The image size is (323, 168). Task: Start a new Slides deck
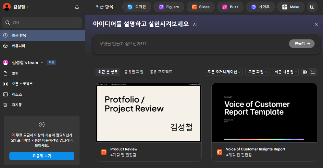(x=200, y=7)
